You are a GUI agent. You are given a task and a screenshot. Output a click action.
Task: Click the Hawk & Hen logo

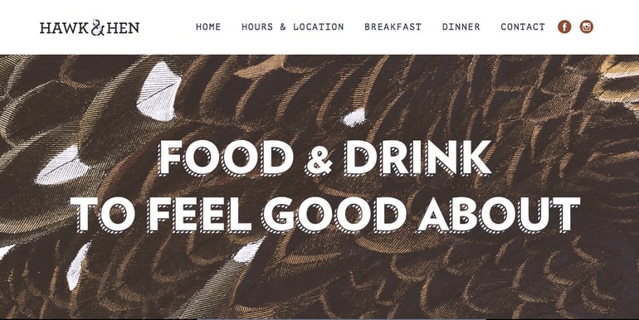coord(90,27)
